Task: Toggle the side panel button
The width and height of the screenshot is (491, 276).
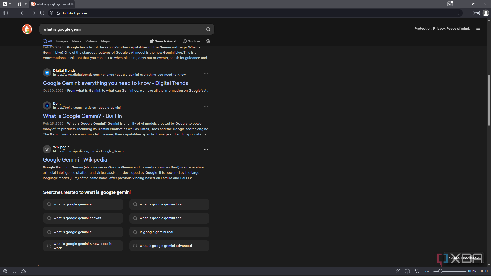Action: (x=5, y=13)
